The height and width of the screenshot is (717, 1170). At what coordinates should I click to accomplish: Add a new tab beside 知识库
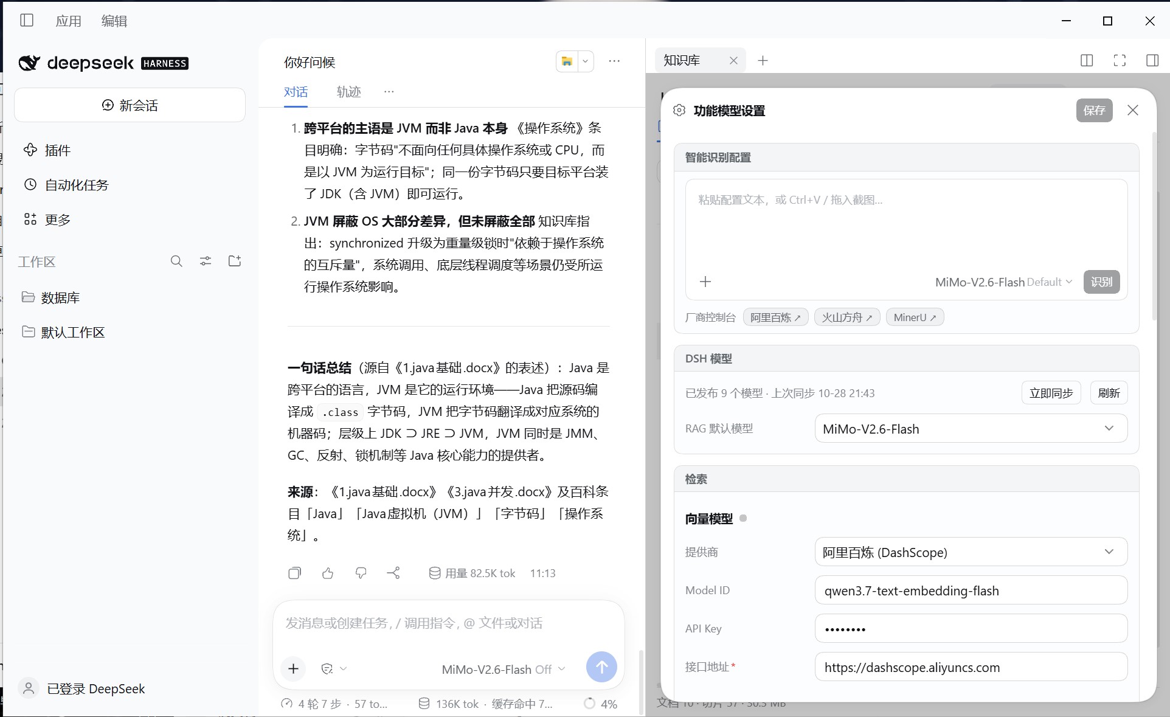[x=763, y=60]
